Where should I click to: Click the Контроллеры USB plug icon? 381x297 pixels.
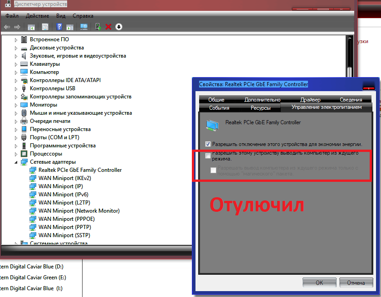[24, 88]
